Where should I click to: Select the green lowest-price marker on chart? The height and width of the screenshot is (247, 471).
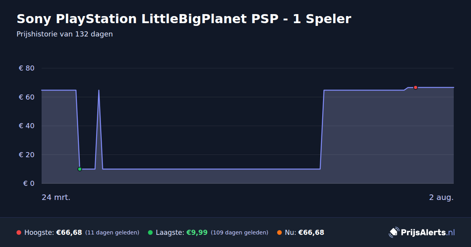point(80,169)
